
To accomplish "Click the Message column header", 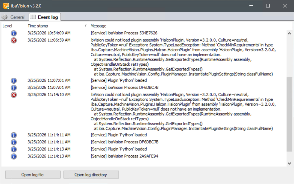I will [x=98, y=26].
